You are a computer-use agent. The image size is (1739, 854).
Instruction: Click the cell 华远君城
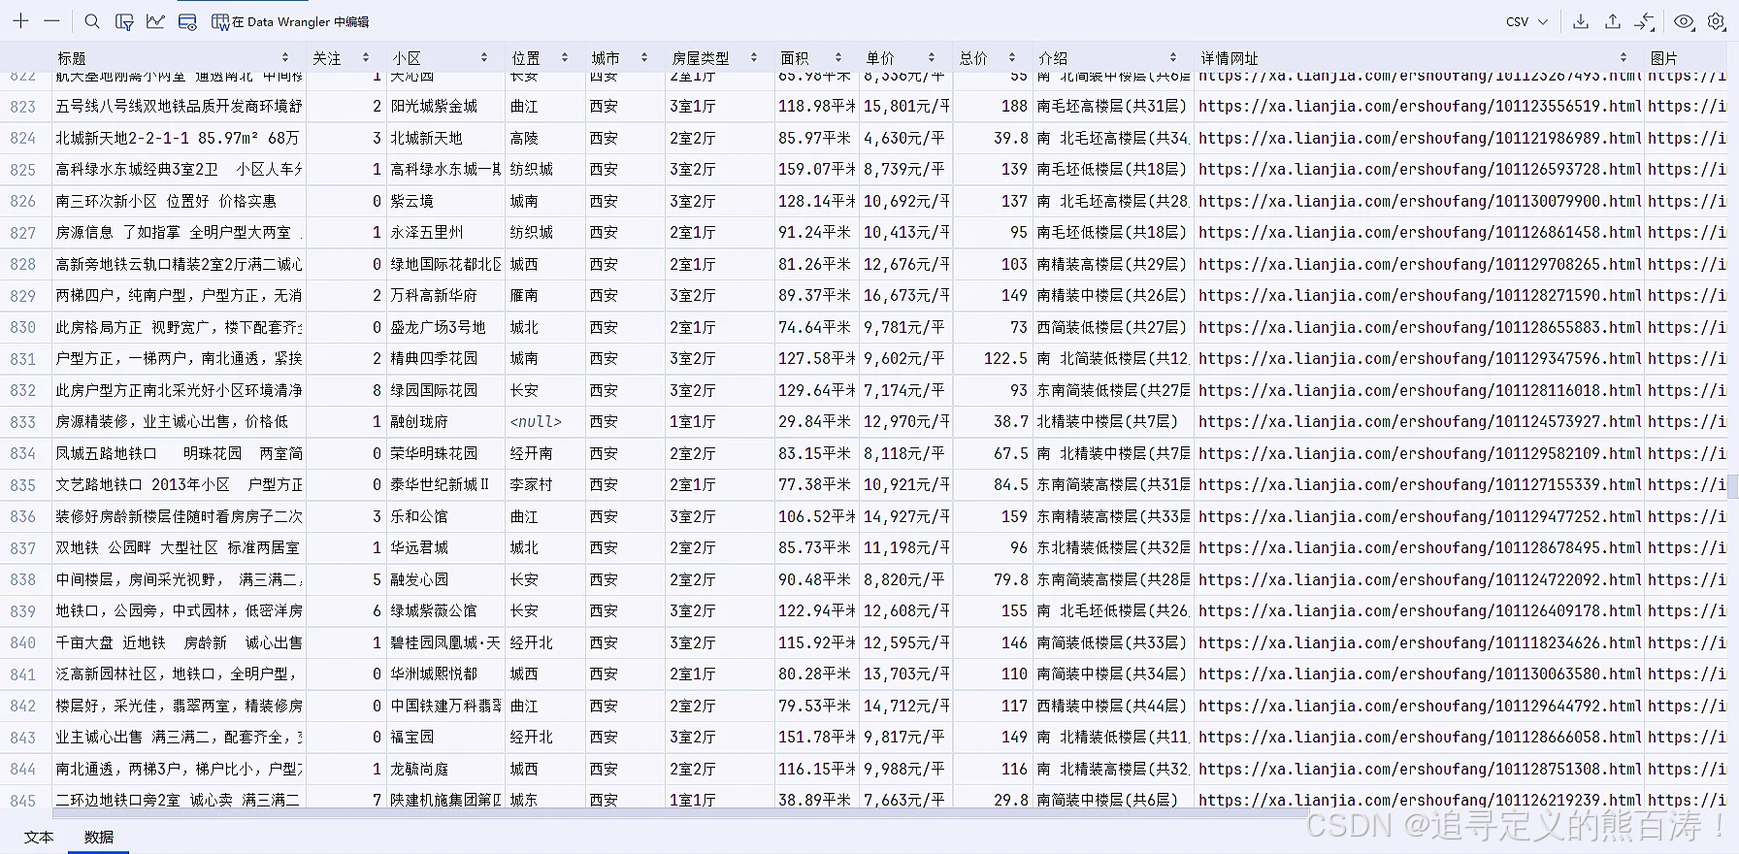point(445,548)
